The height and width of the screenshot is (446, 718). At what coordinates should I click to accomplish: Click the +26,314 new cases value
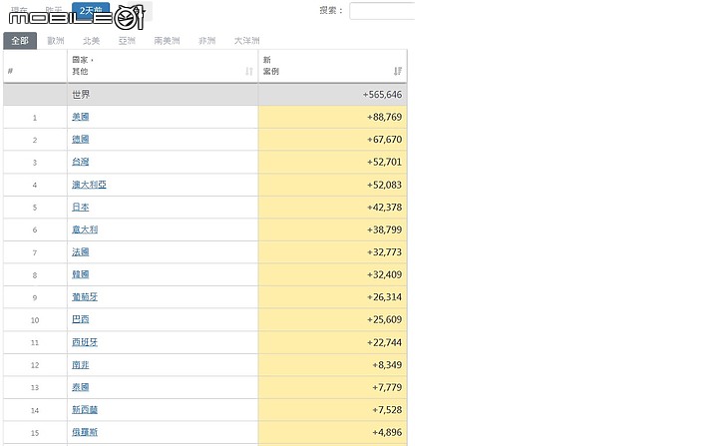pyautogui.click(x=384, y=297)
